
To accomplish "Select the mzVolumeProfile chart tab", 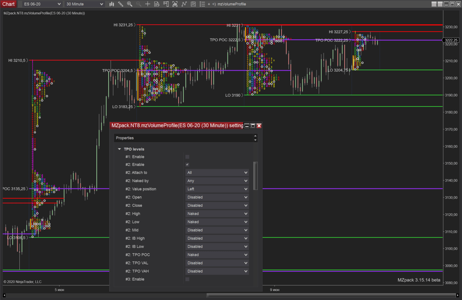I will click(232, 4).
